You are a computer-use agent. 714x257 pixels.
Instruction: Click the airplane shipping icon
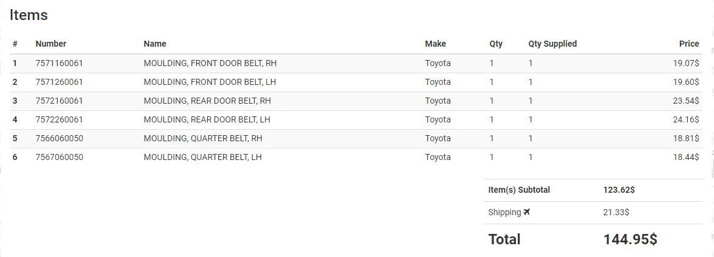point(527,212)
